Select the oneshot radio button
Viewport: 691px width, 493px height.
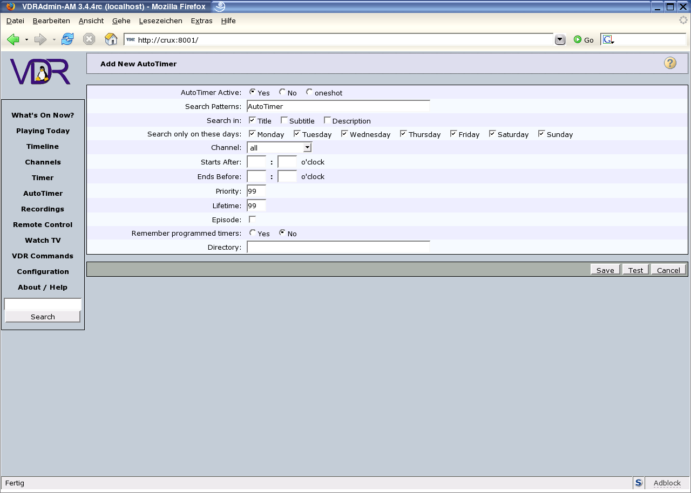point(309,92)
